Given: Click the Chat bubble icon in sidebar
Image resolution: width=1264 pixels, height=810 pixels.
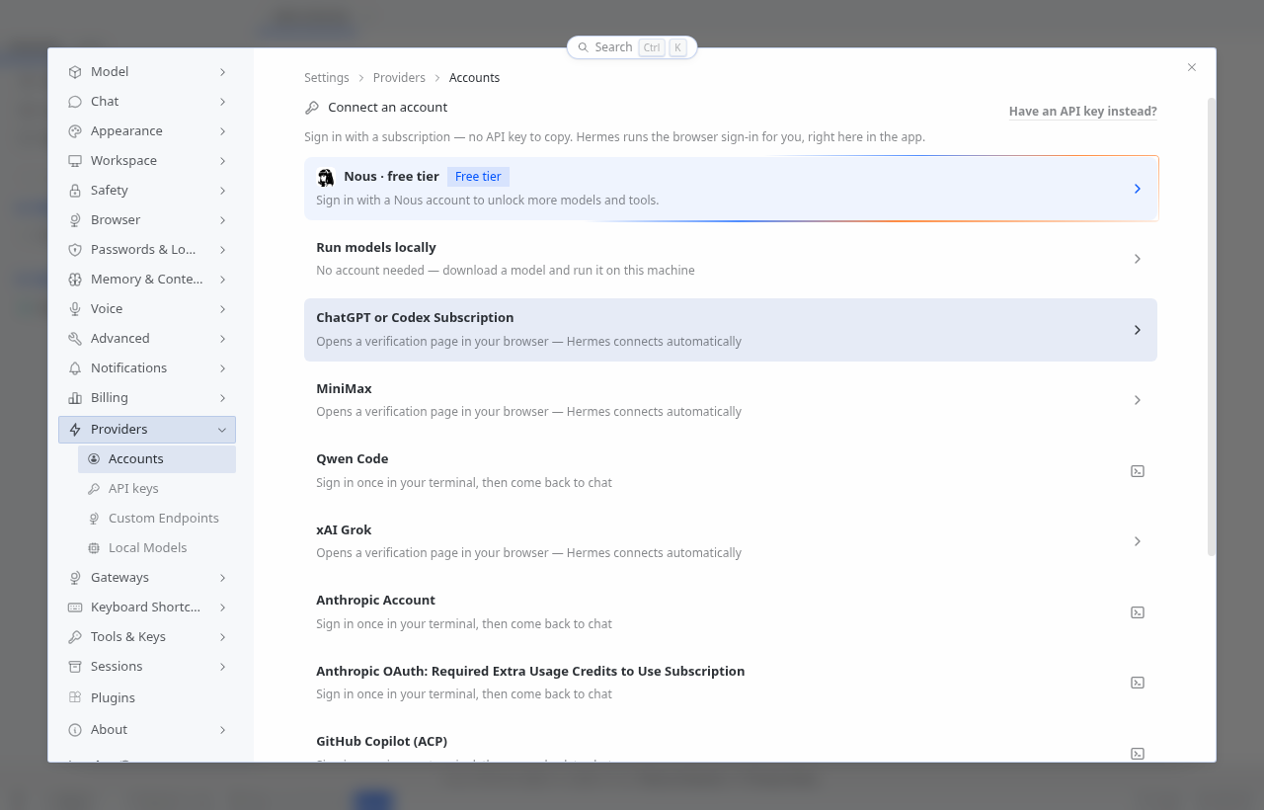Looking at the screenshot, I should pos(75,102).
